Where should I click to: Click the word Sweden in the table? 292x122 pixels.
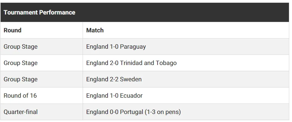(x=131, y=79)
